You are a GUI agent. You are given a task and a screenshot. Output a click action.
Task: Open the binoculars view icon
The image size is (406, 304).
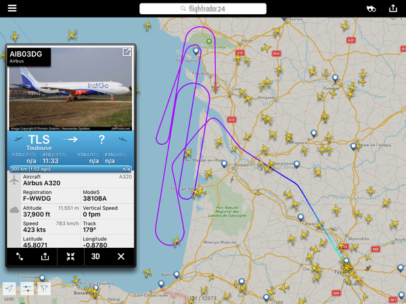click(x=371, y=9)
